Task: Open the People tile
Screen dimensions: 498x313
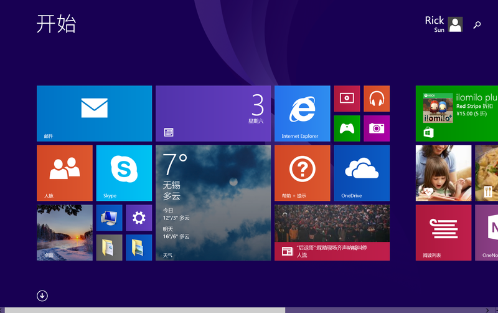Action: tap(65, 173)
